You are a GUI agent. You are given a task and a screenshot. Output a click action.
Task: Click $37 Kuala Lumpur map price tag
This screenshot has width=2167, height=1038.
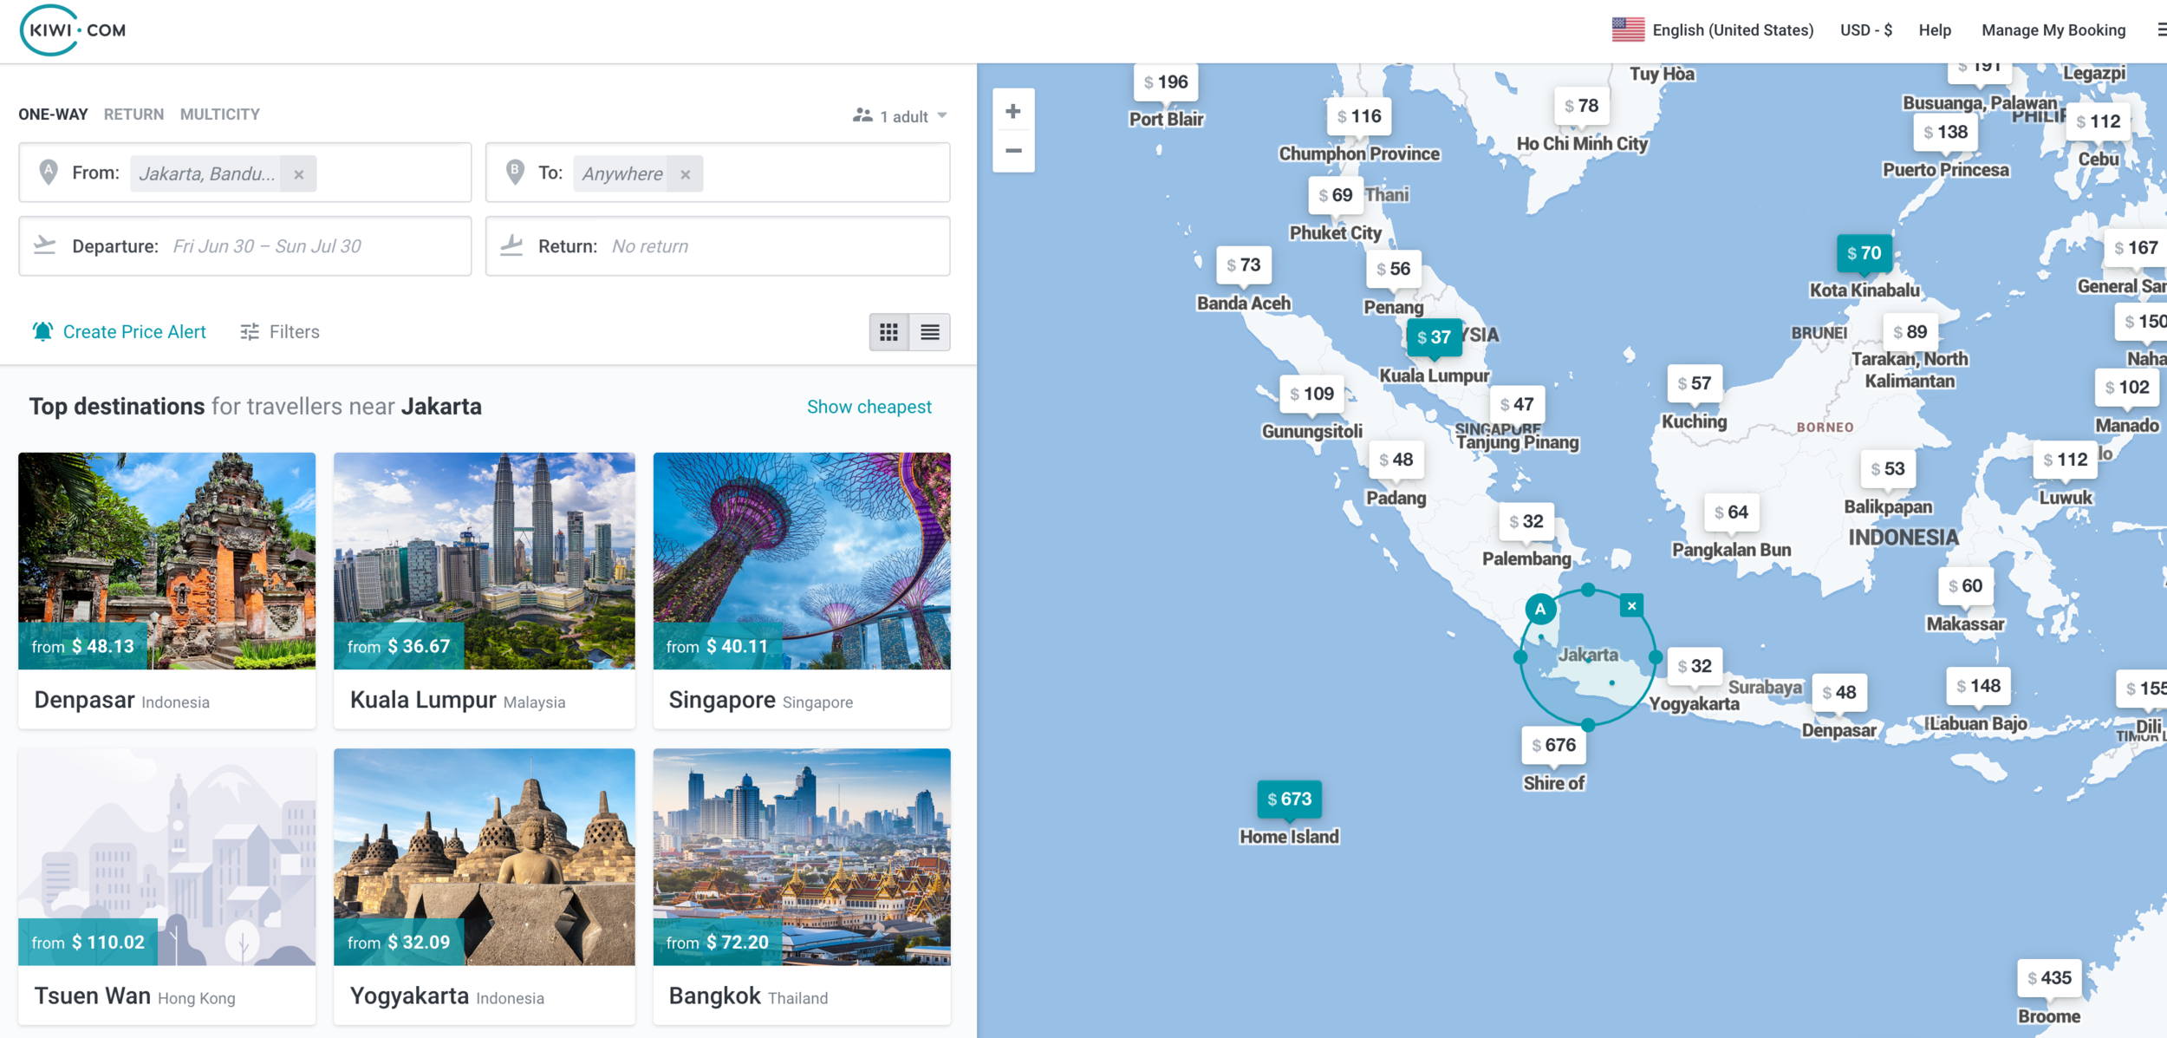coord(1434,337)
